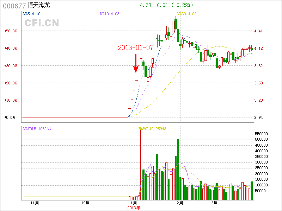
Task: Click the MA10:4.03 indicator label
Action: click(x=110, y=14)
